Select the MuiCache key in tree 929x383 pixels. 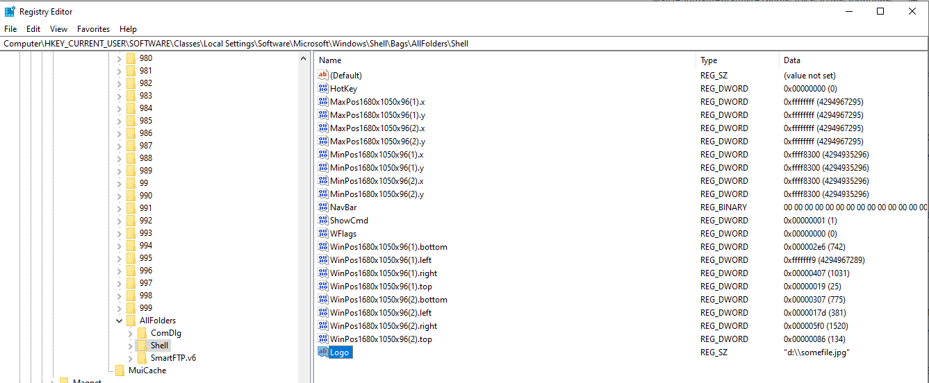coord(147,371)
